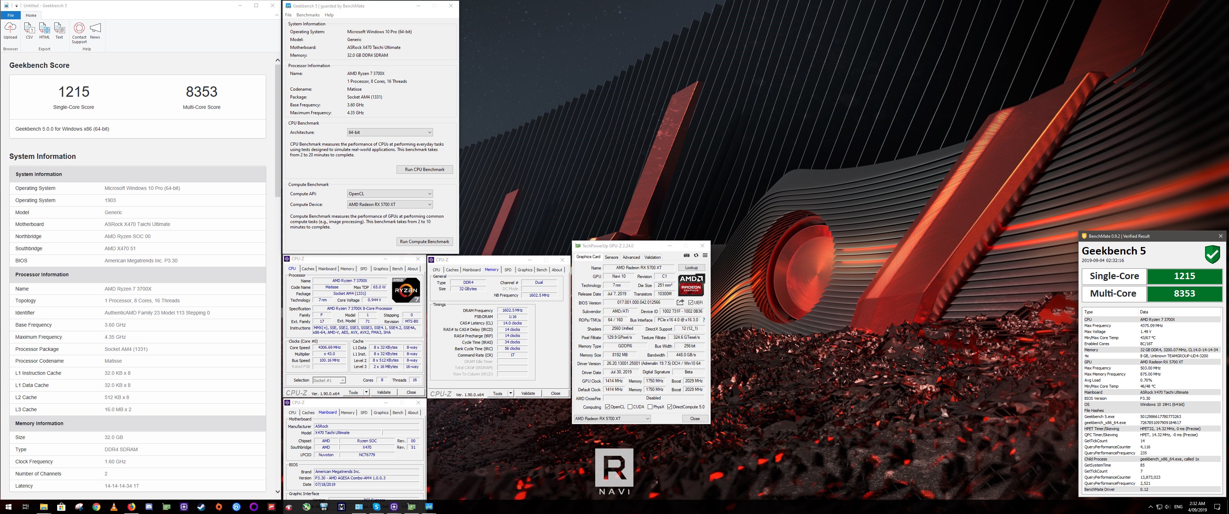The height and width of the screenshot is (514, 1229).
Task: Click the green shield icon in BenchMate
Action: [1212, 255]
